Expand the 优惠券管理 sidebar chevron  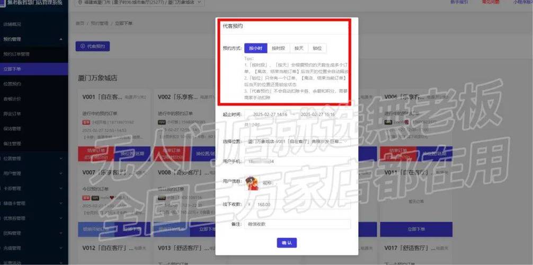(61, 218)
